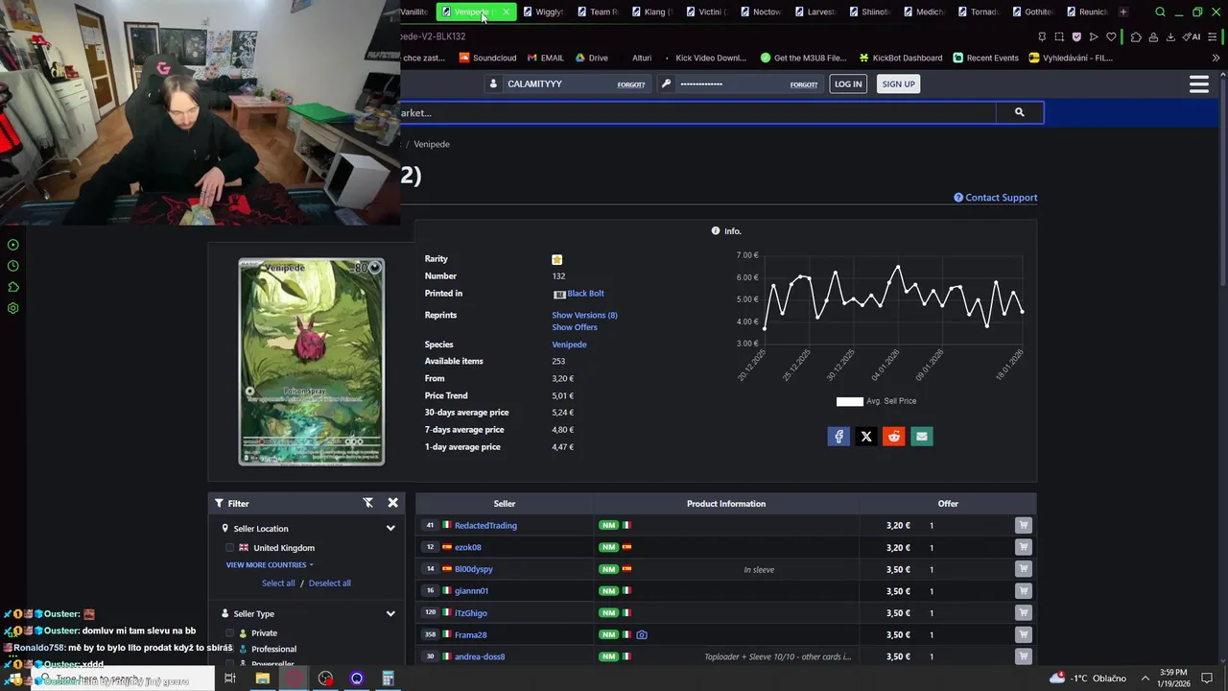Open the Calculator from the taskbar
Image resolution: width=1228 pixels, height=691 pixels.
click(x=388, y=679)
